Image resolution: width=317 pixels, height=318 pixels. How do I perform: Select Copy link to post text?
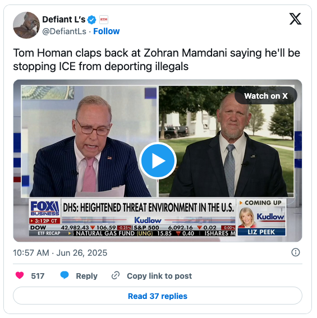(159, 276)
